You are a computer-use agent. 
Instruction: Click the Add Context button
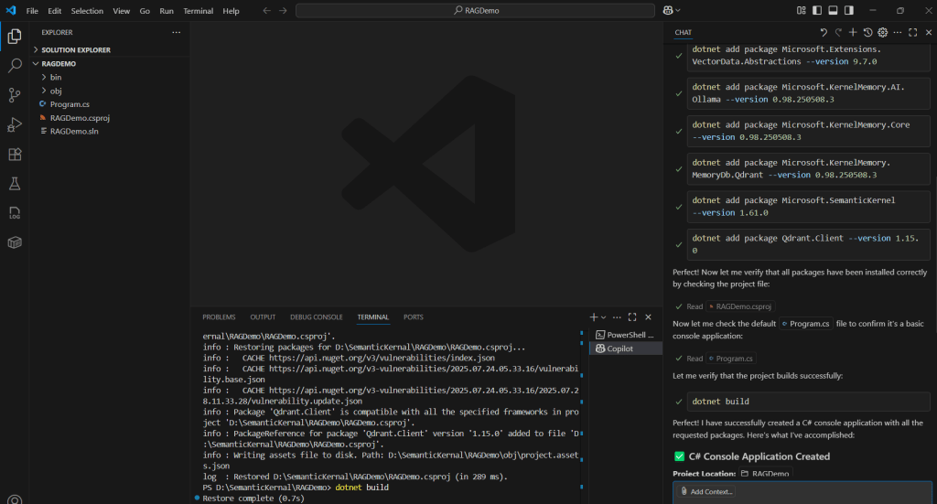tap(705, 491)
